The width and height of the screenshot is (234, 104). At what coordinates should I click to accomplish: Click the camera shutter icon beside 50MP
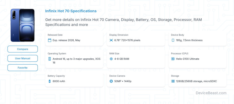tap(111, 81)
